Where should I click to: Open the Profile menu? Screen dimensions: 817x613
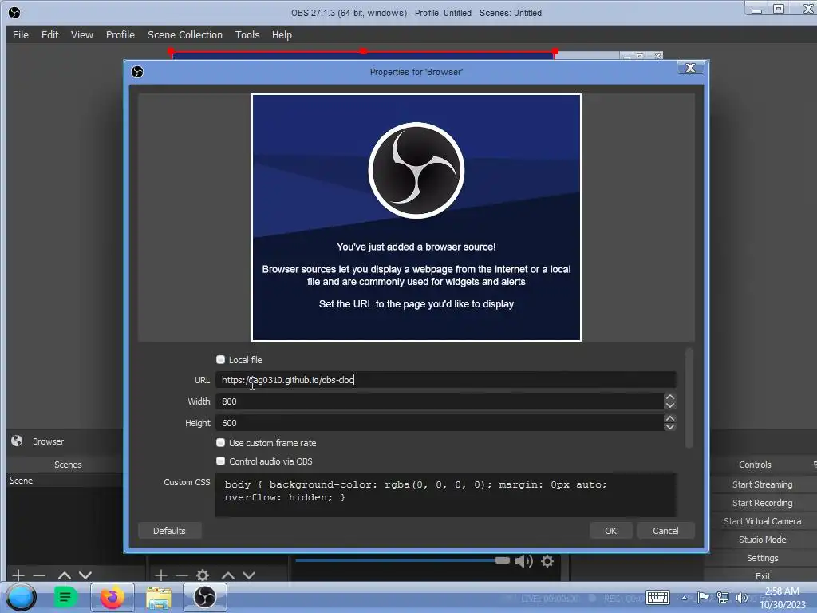point(120,35)
